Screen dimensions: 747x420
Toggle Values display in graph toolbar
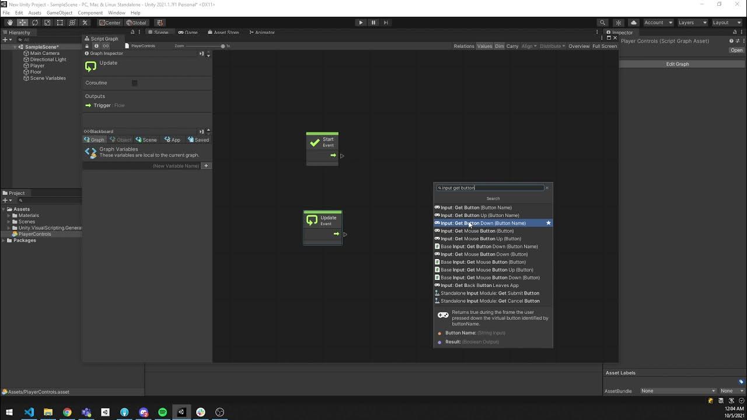coord(484,46)
